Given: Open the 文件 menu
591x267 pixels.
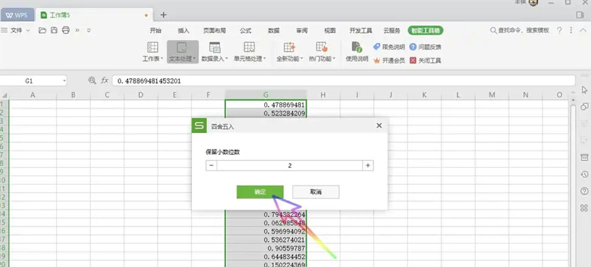Looking at the screenshot, I should (x=16, y=30).
